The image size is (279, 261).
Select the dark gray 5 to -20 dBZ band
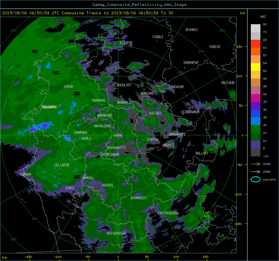click(255, 152)
